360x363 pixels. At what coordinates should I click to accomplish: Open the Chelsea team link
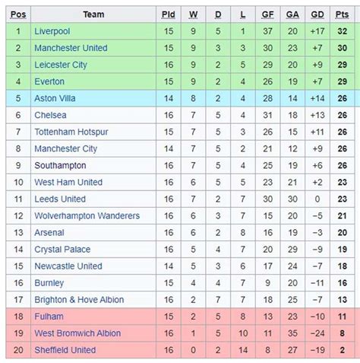[50, 115]
